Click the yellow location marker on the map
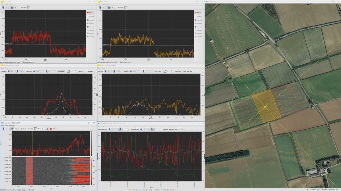Viewport: 341px width, 191px height. tap(265, 107)
